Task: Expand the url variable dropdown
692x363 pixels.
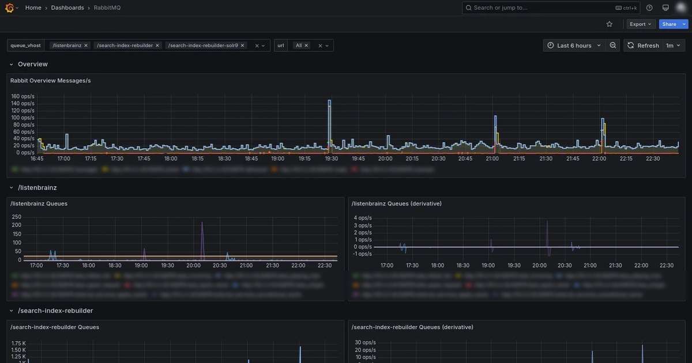Action: click(327, 46)
